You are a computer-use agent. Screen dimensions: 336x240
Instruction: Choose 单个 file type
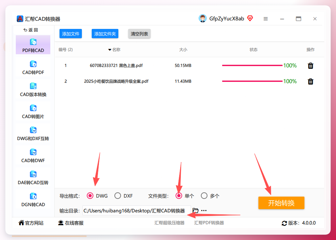(x=179, y=196)
